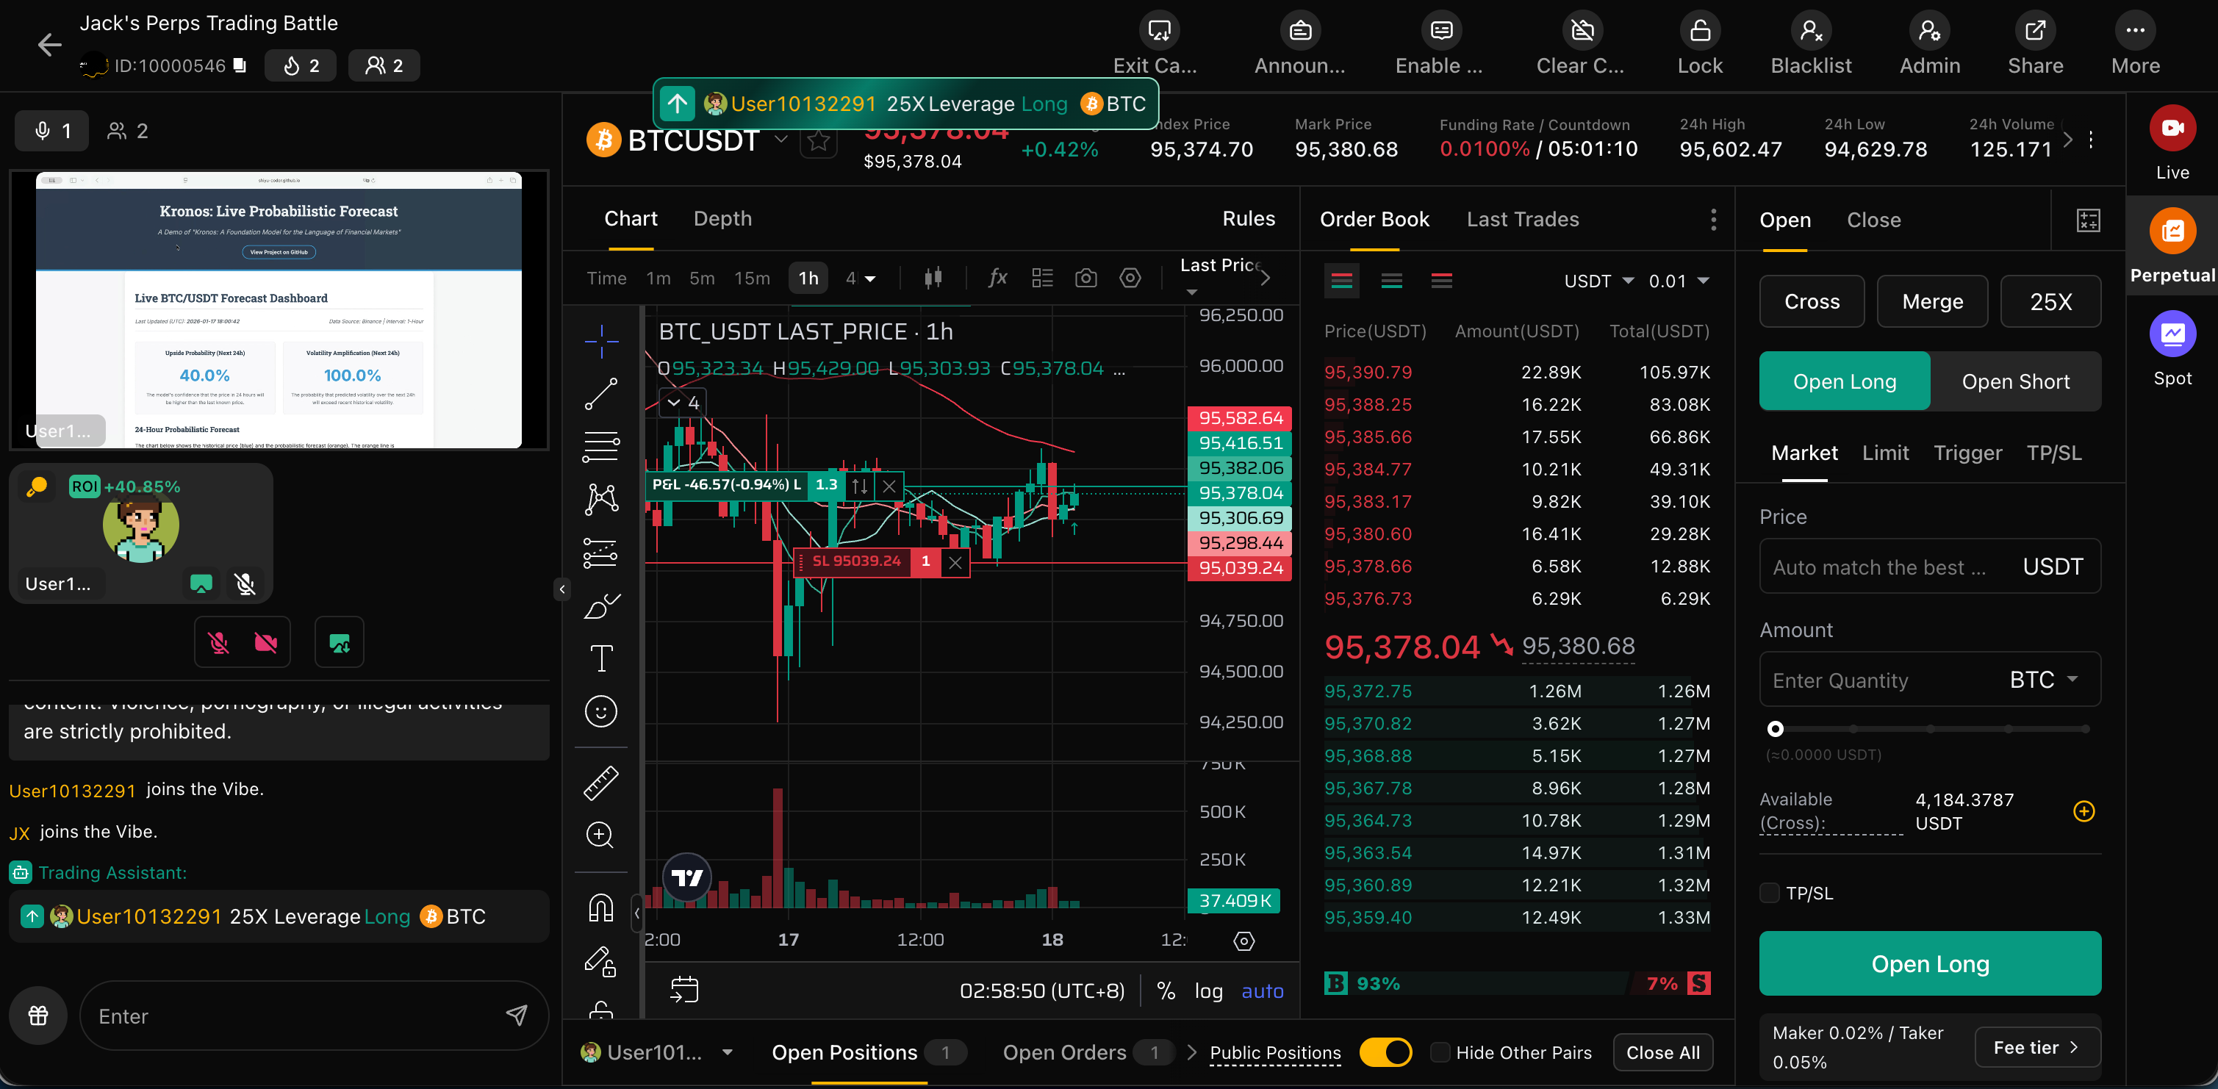Screen dimensions: 2218x1089
Task: Select the Open Short button
Action: pyautogui.click(x=2015, y=381)
